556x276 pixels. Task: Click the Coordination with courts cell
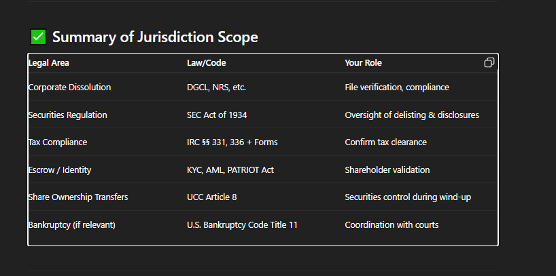point(392,225)
